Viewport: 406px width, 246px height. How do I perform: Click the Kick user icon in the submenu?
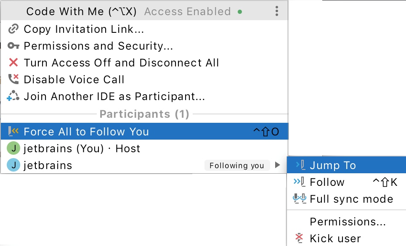pos(300,238)
